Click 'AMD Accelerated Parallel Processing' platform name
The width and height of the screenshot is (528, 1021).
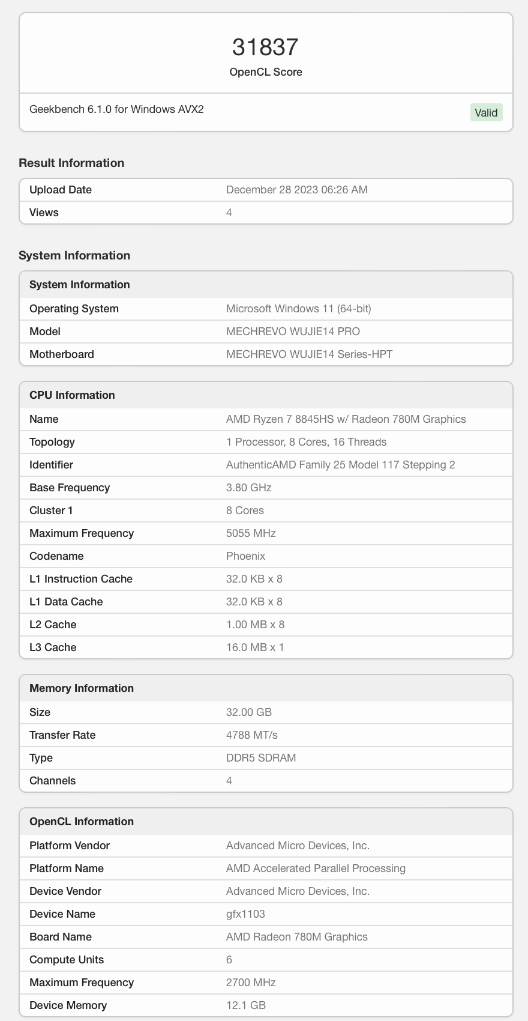pos(316,868)
